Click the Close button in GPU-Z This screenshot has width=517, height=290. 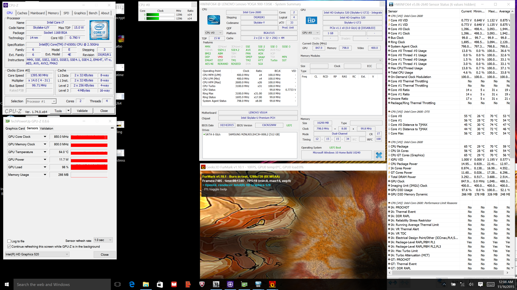104,255
